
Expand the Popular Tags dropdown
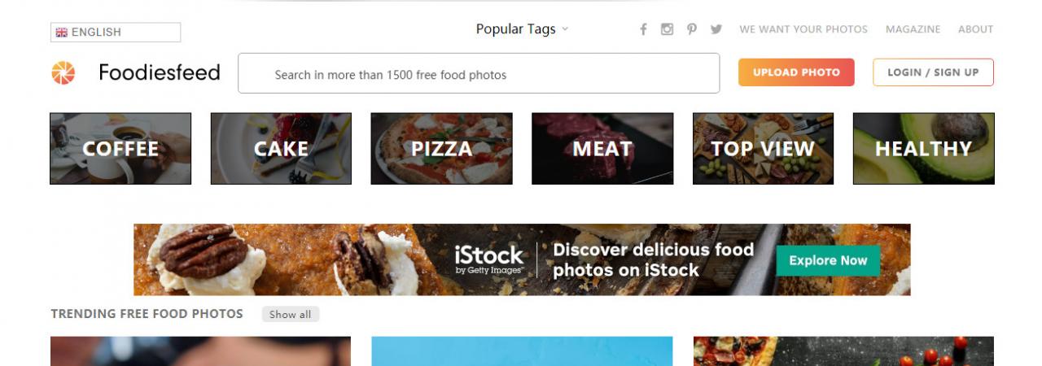pyautogui.click(x=522, y=29)
